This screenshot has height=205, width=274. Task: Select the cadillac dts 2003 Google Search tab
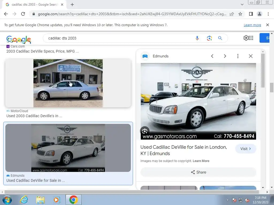34,5
